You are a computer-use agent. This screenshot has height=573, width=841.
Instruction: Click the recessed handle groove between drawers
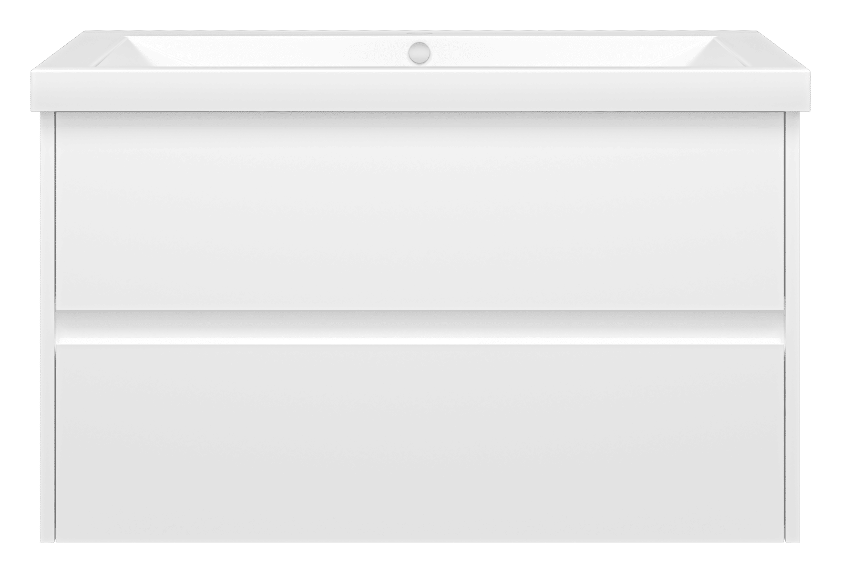click(420, 326)
